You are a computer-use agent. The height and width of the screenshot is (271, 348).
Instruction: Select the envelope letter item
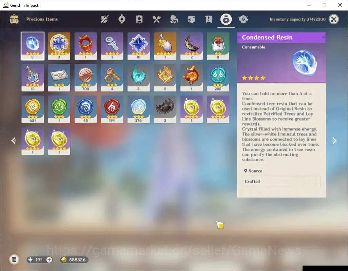[x=59, y=78]
